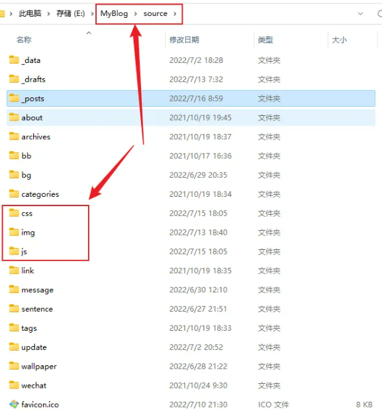The height and width of the screenshot is (411, 382).
Task: Select the css folder icon
Action: pyautogui.click(x=14, y=213)
